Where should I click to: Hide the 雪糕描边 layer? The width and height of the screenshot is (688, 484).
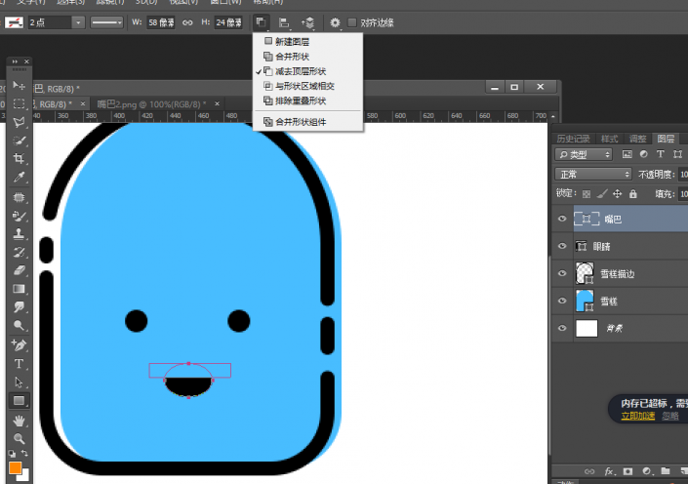tap(562, 273)
